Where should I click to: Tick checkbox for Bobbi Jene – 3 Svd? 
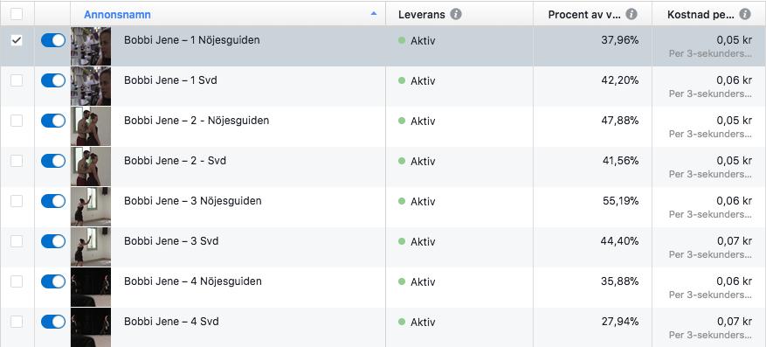coord(17,241)
